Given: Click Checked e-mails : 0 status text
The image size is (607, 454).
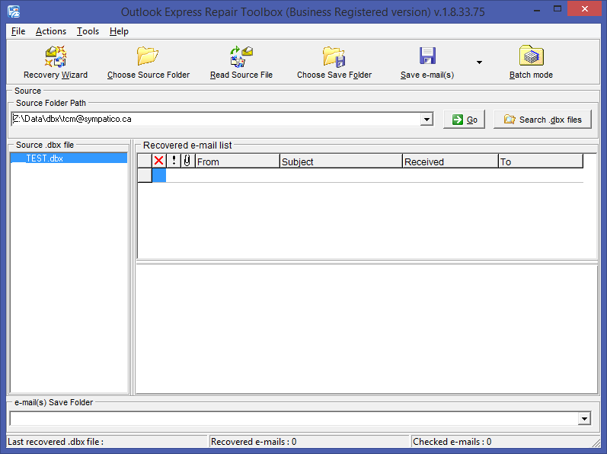Looking at the screenshot, I should [x=452, y=442].
